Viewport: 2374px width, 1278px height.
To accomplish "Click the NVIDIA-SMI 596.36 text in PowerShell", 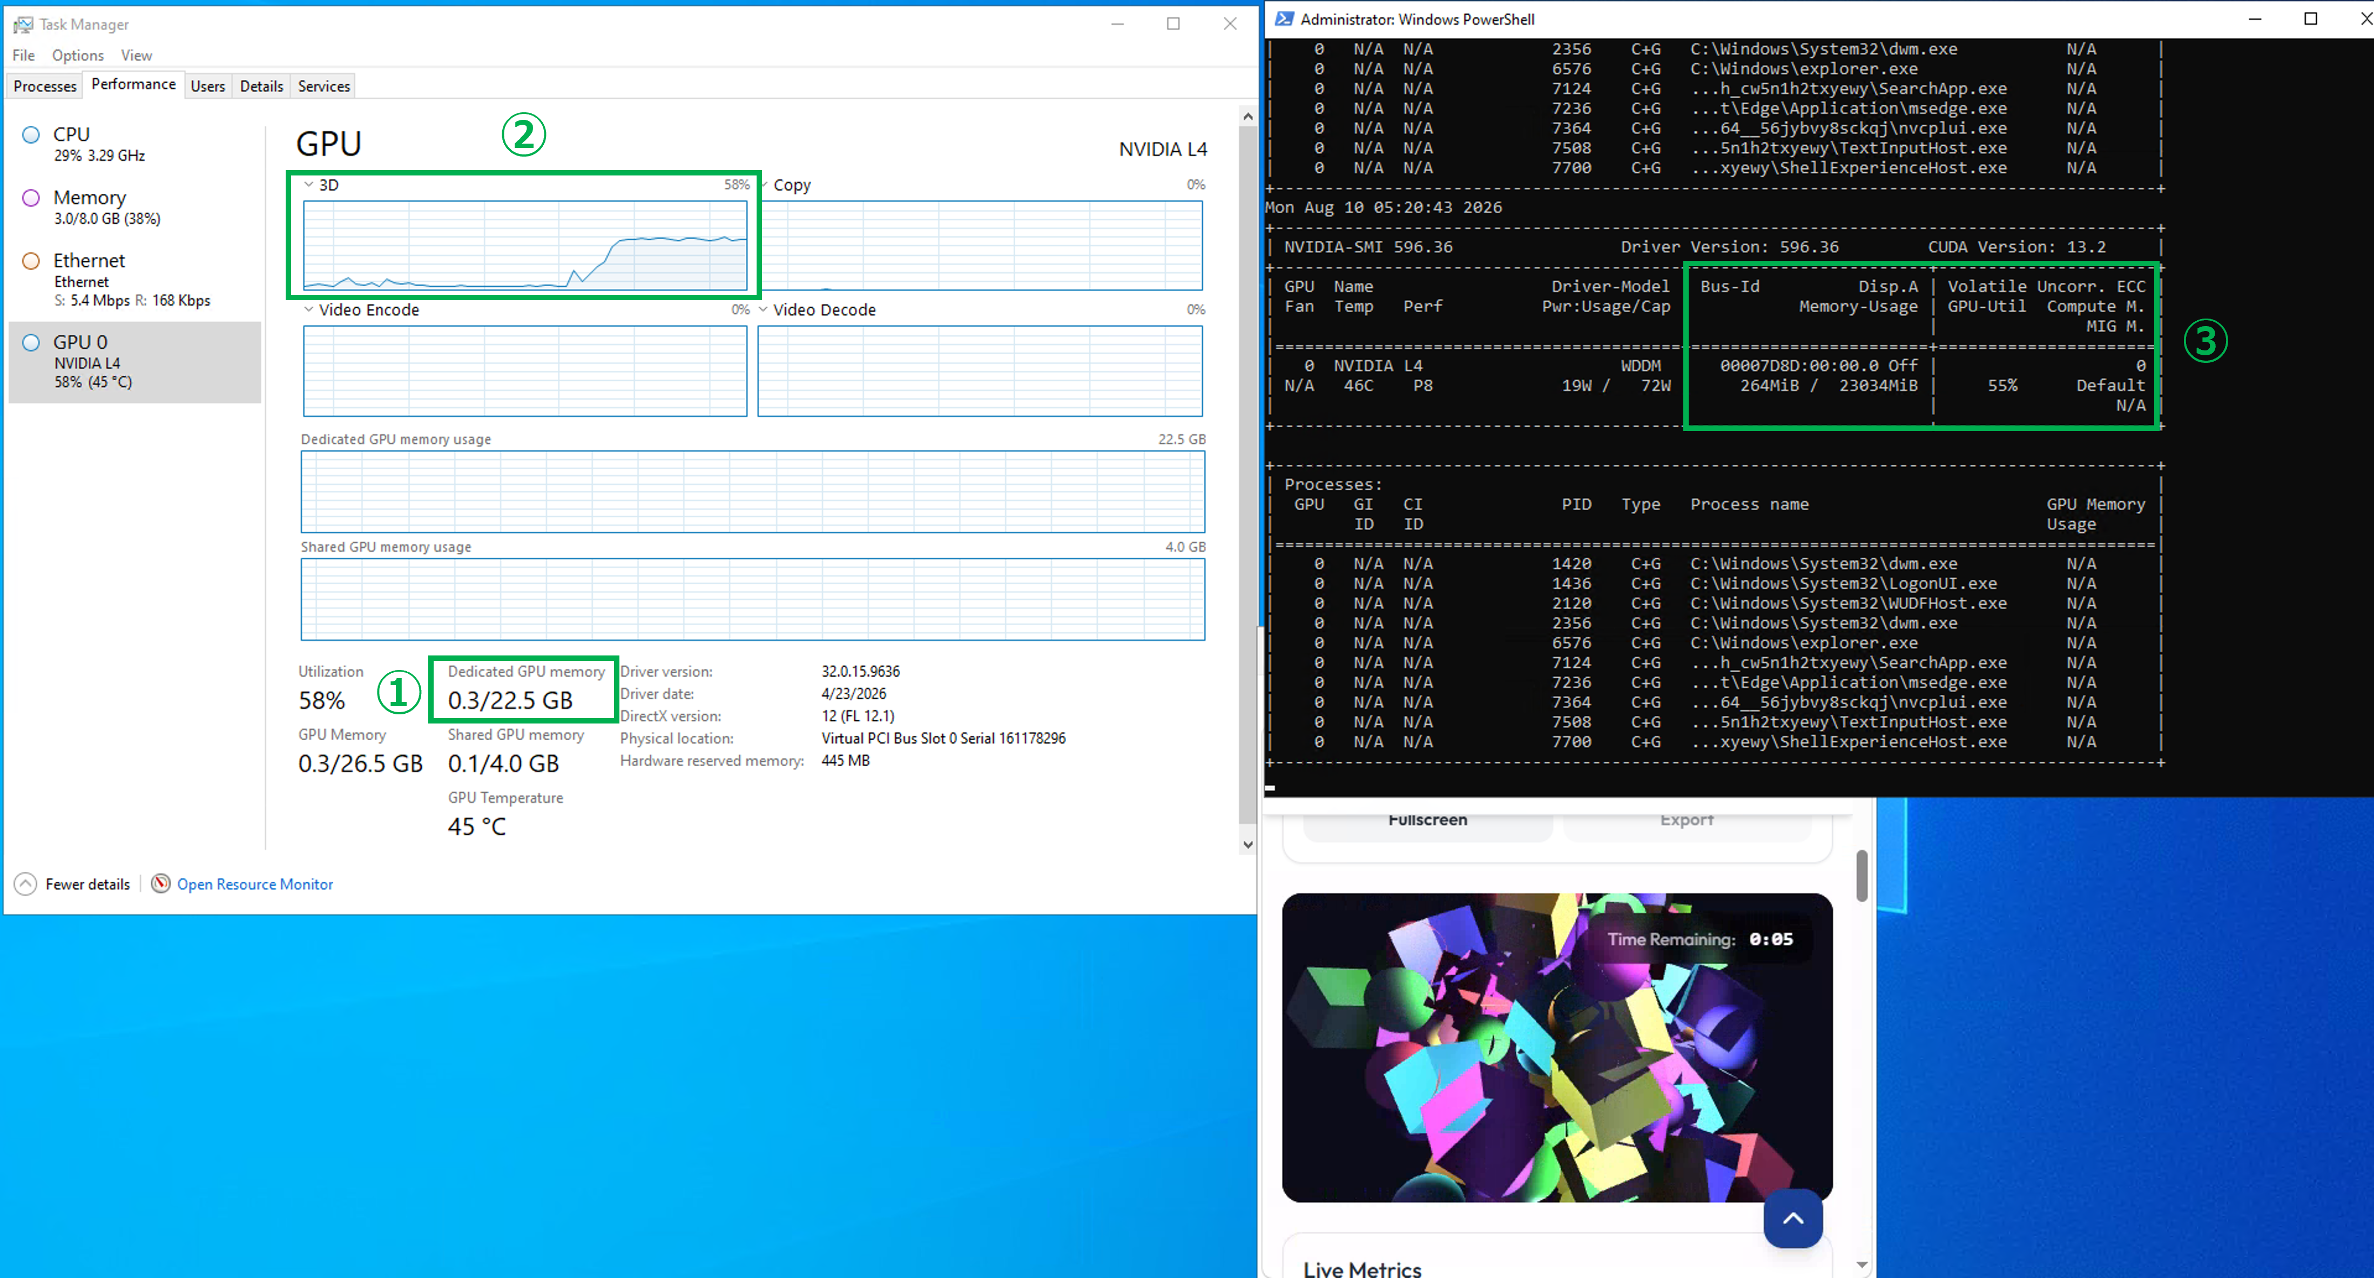I will [1368, 247].
